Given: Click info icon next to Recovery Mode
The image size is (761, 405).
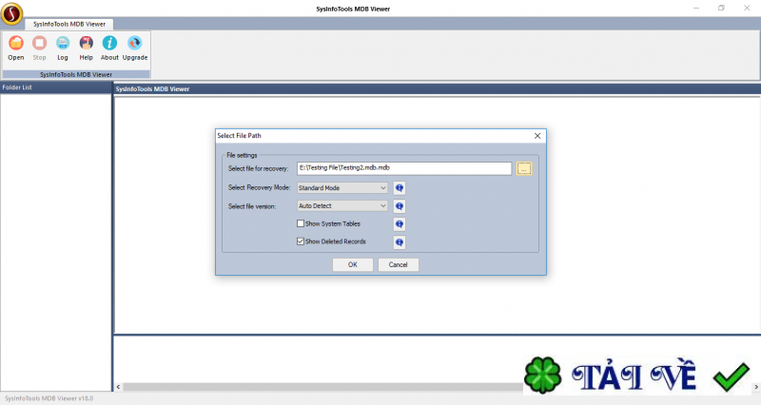Looking at the screenshot, I should (399, 187).
